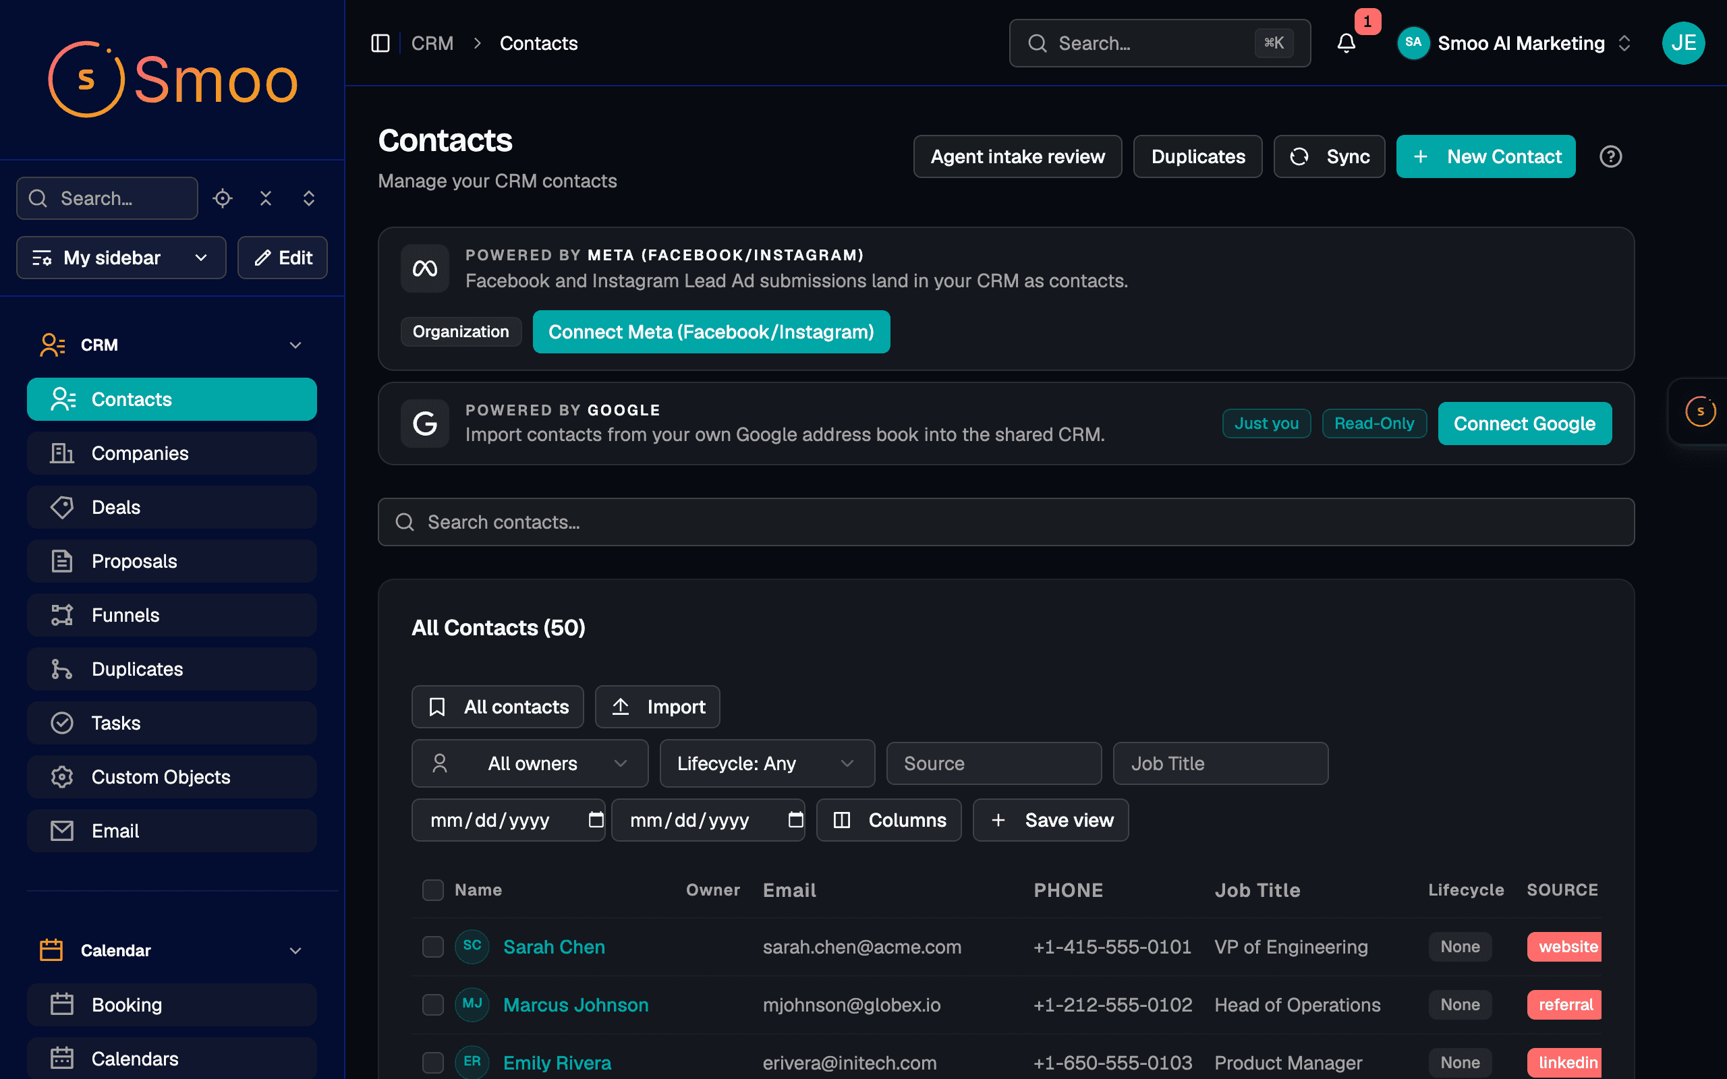Expand all sidebar sections icon
The height and width of the screenshot is (1079, 1727).
308,198
